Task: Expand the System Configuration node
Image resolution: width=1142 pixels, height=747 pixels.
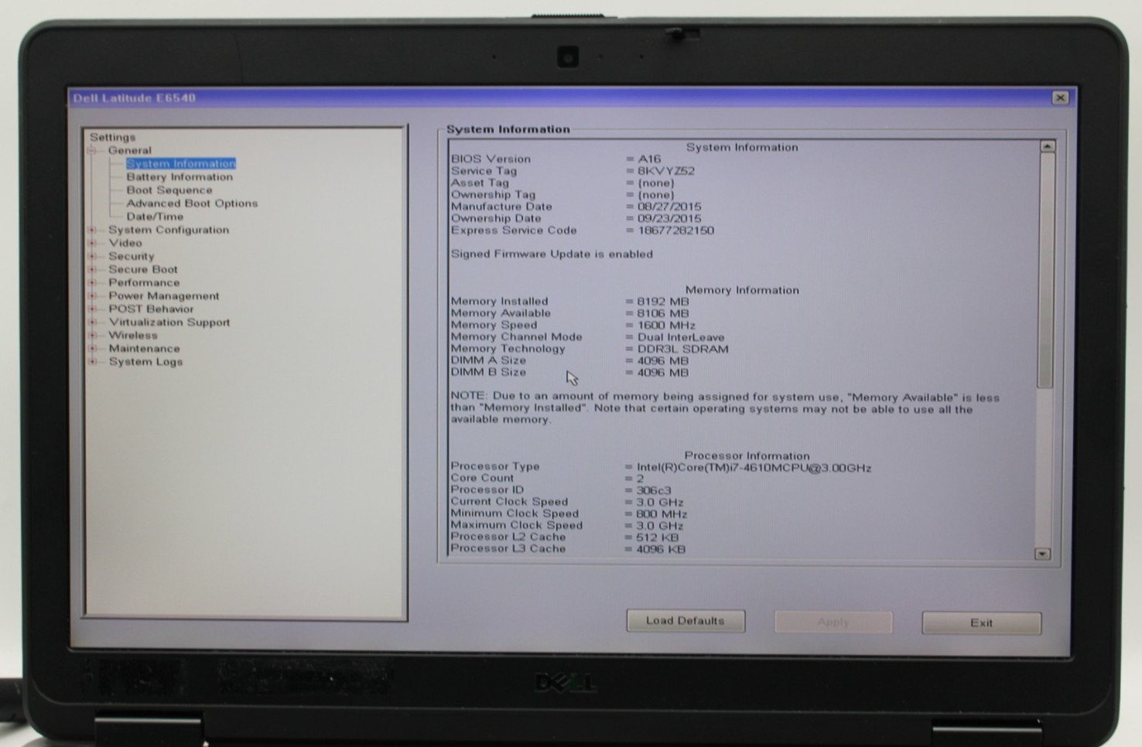Action: [x=92, y=230]
